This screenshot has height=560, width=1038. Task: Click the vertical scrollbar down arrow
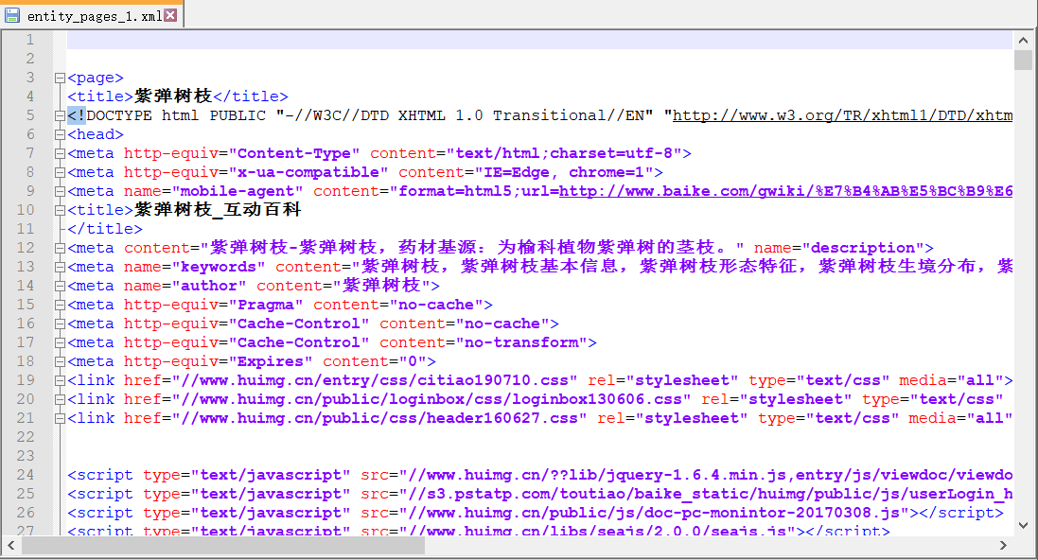click(1023, 525)
